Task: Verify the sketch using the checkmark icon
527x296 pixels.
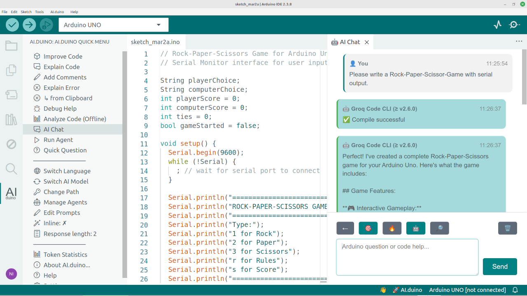Action: tap(12, 25)
